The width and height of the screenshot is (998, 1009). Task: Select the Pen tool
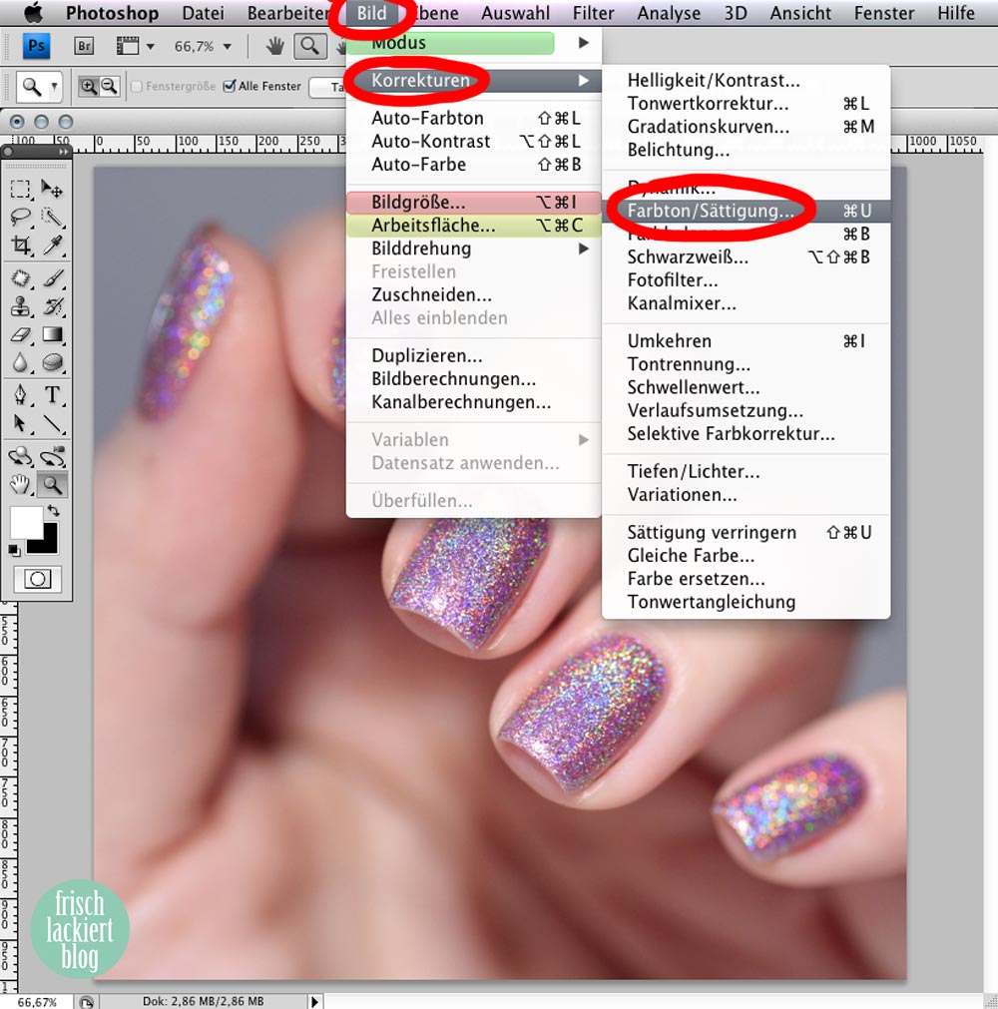(21, 394)
